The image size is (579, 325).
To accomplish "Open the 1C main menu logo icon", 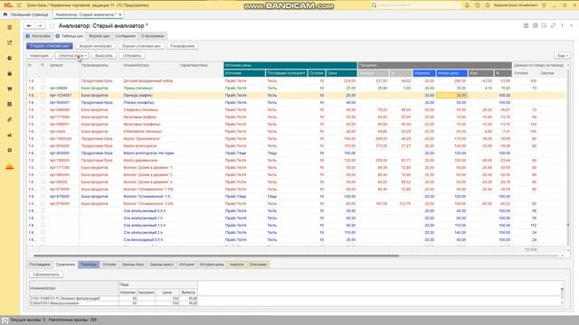I will [8, 5].
